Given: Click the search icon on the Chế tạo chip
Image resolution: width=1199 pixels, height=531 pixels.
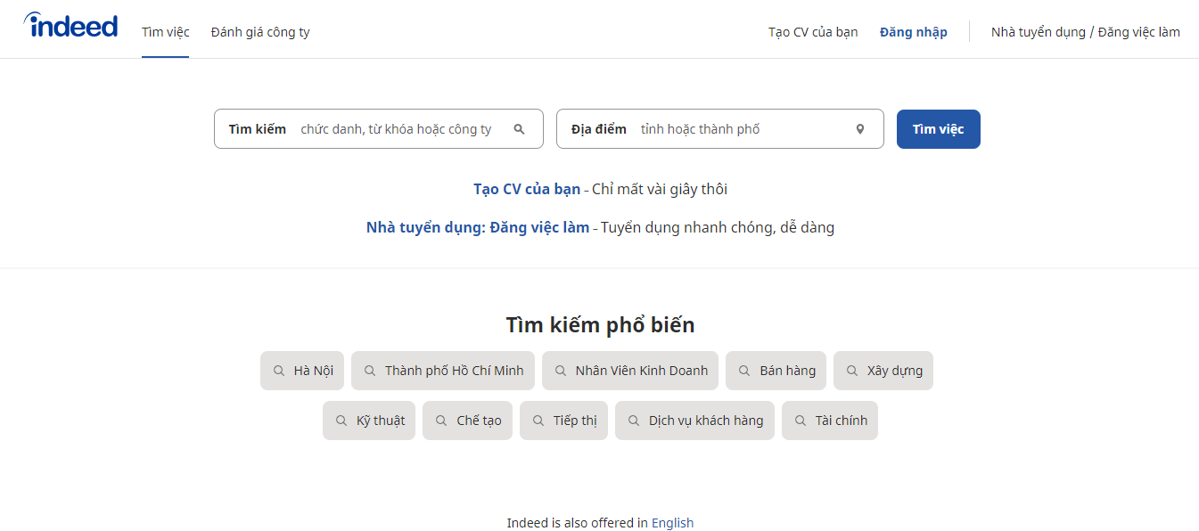Looking at the screenshot, I should click(x=441, y=421).
